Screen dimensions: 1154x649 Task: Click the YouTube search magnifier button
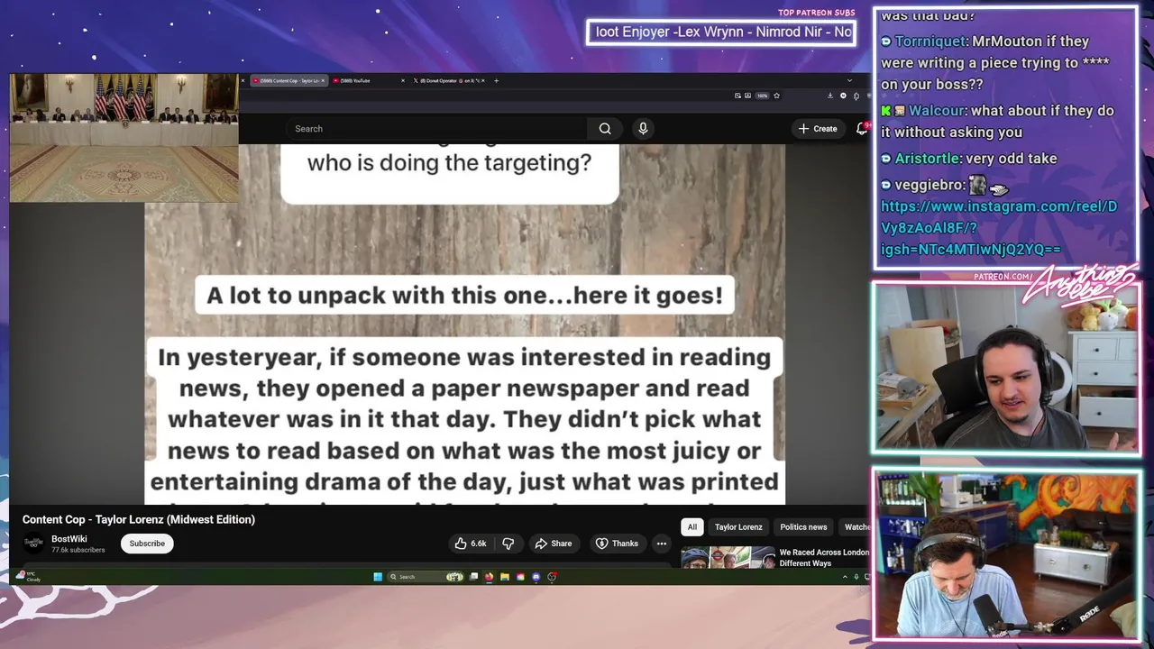tap(605, 129)
